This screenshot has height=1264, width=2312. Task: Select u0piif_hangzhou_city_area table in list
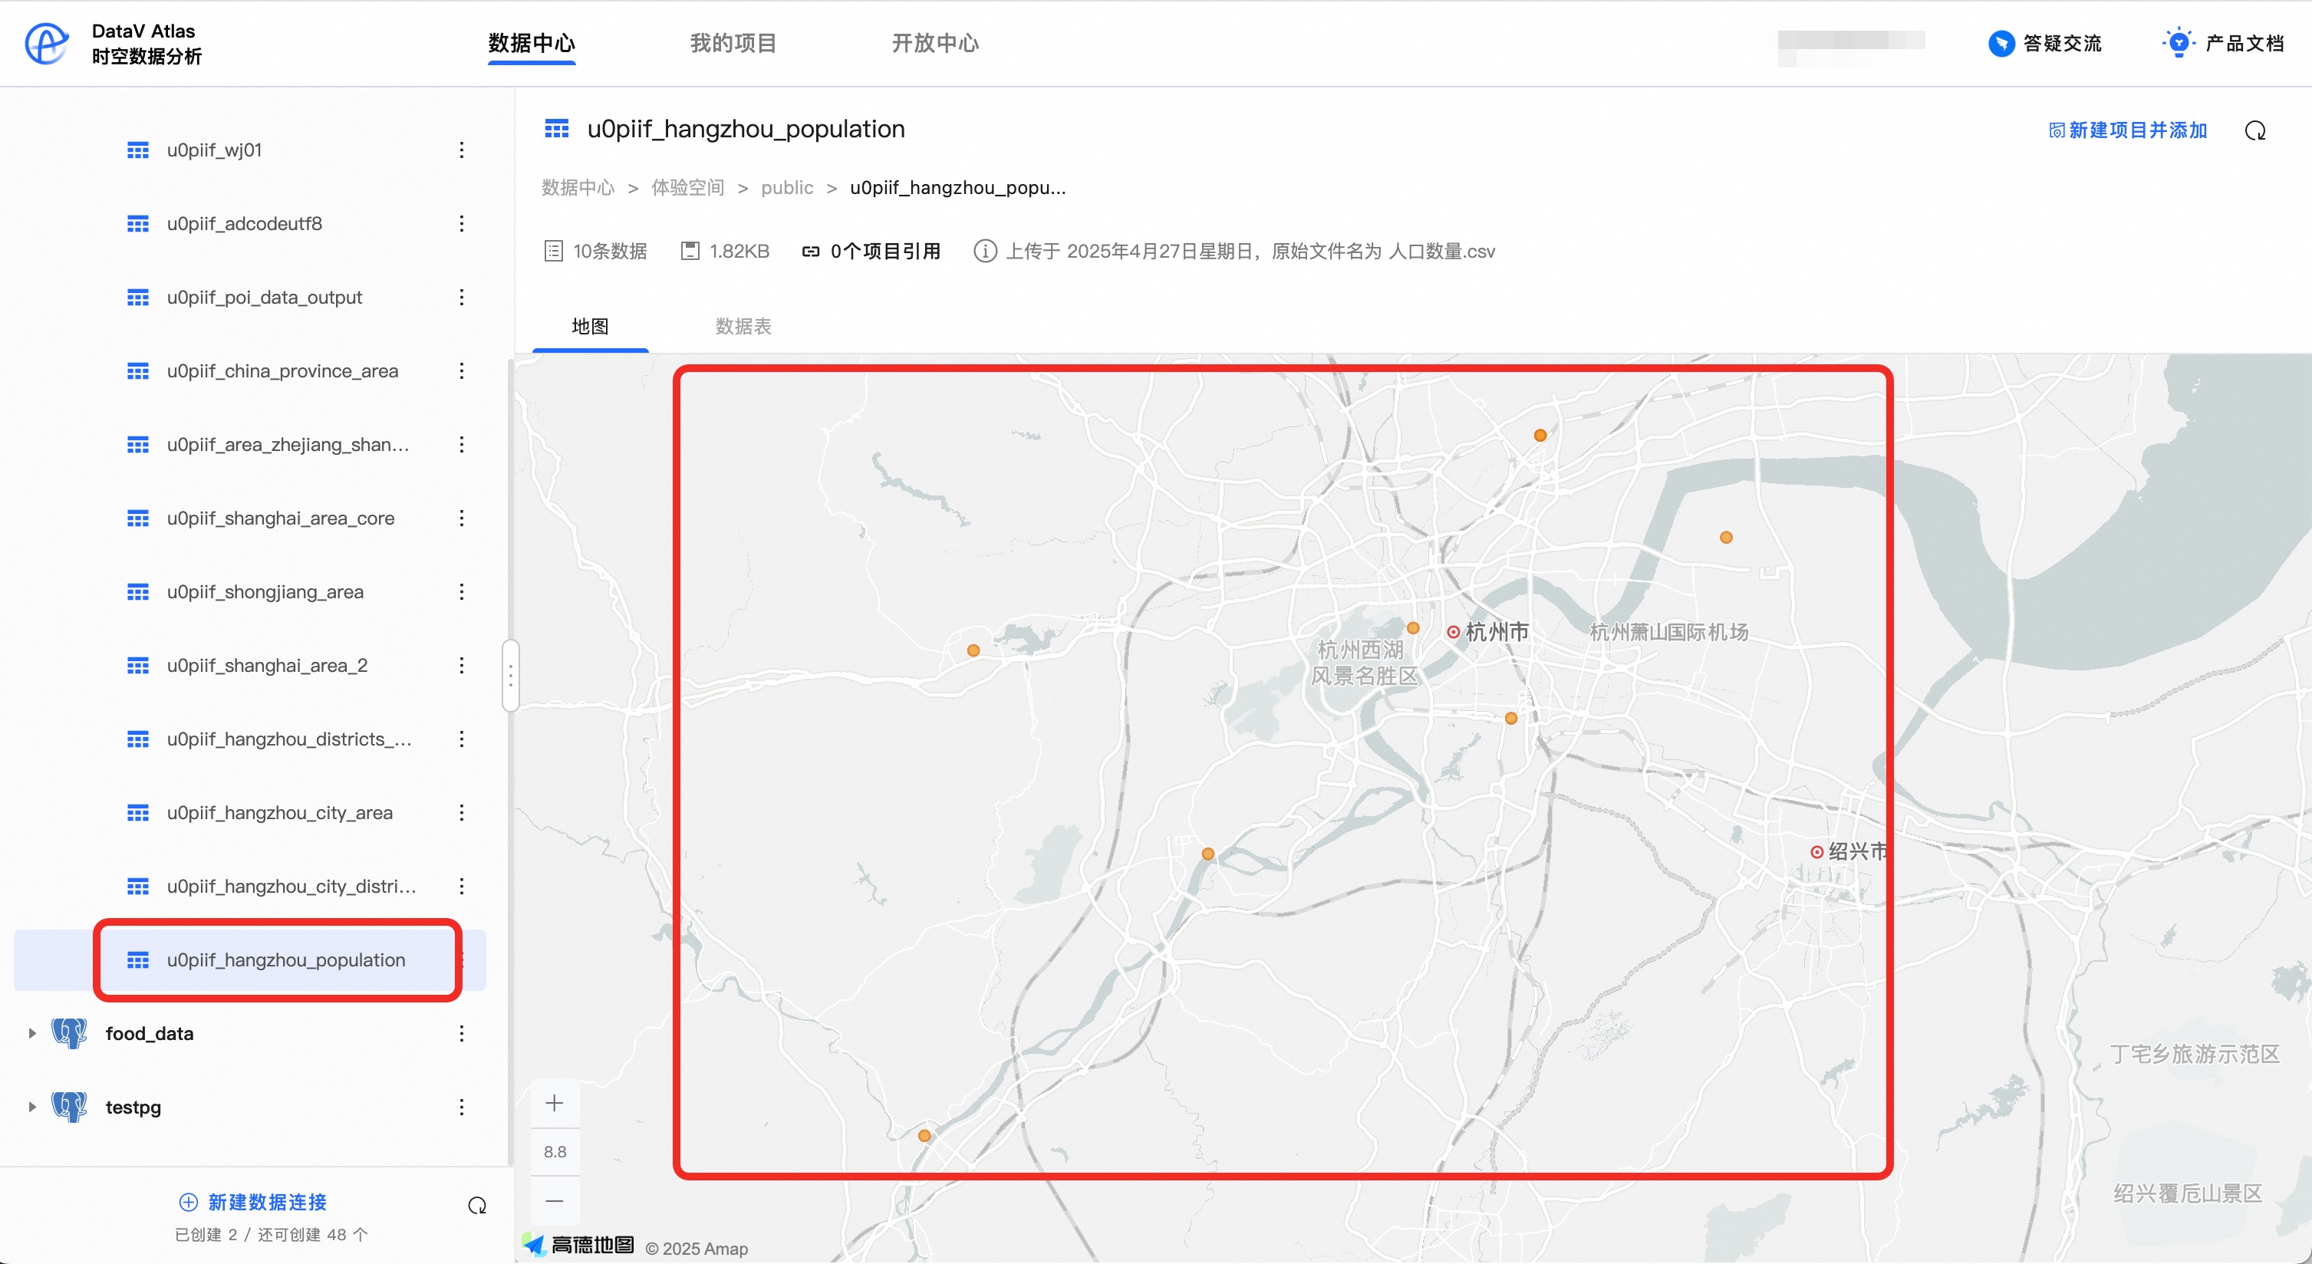click(x=279, y=813)
